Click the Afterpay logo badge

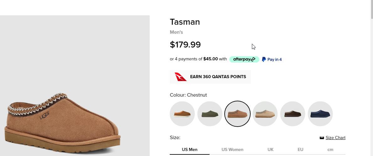click(244, 59)
